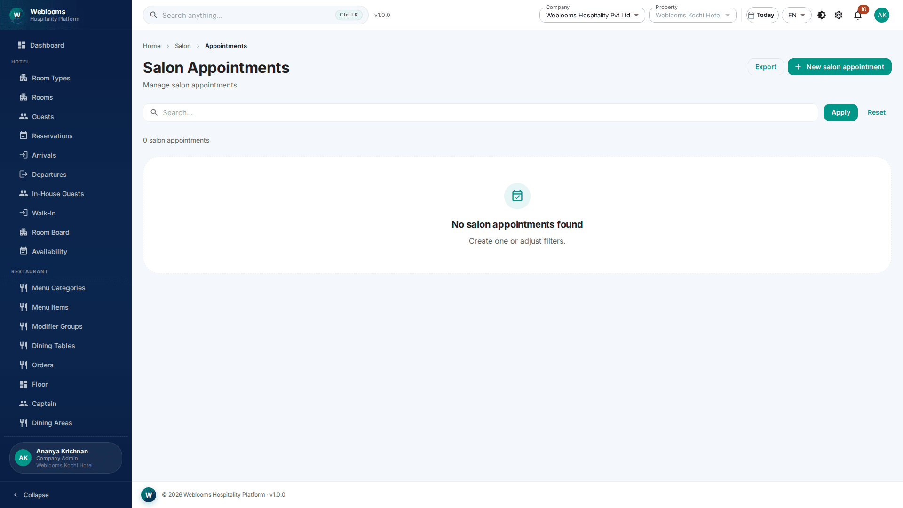Expand the Company dropdown
903x508 pixels.
click(592, 15)
